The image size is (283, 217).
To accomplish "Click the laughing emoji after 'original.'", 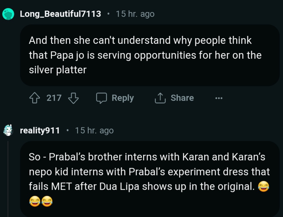I will coord(263,187).
